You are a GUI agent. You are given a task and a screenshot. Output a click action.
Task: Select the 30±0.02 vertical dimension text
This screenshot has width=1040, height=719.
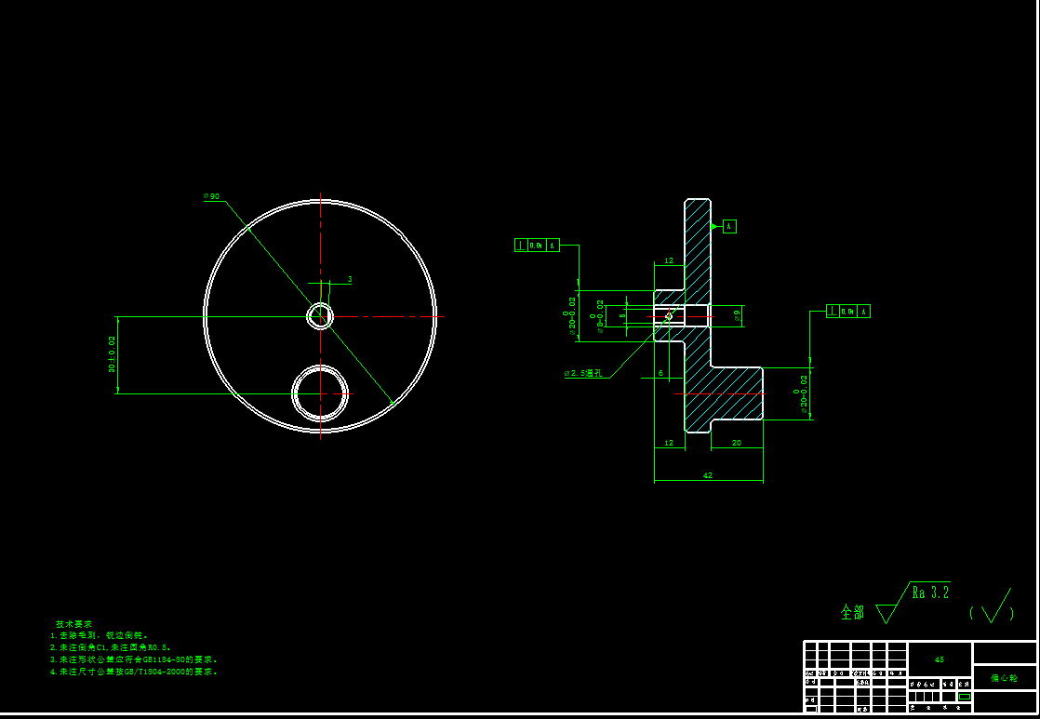tap(112, 354)
